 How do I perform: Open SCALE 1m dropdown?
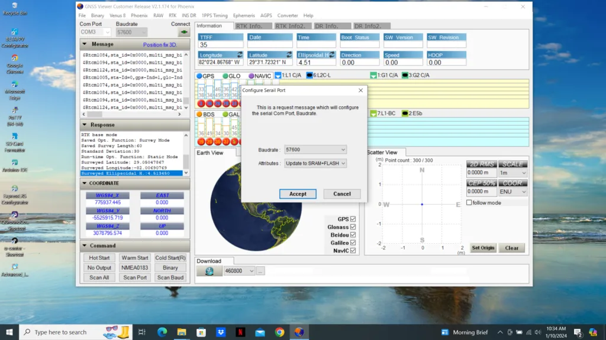tap(513, 173)
